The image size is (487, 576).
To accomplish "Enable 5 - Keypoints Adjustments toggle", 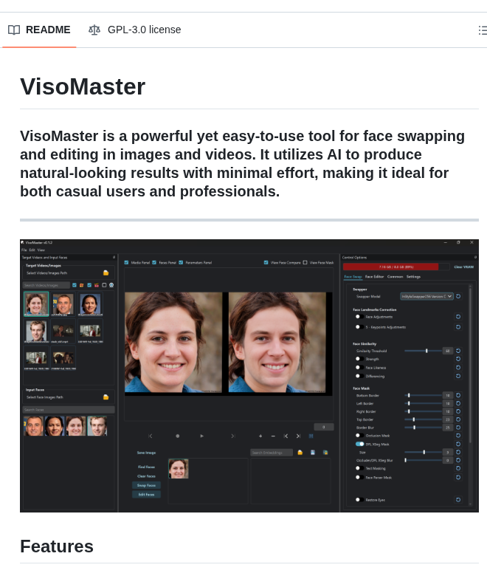I will click(x=359, y=327).
